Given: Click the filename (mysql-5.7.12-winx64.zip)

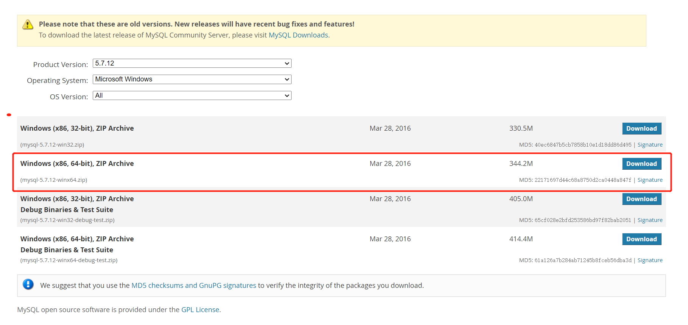Looking at the screenshot, I should [54, 180].
